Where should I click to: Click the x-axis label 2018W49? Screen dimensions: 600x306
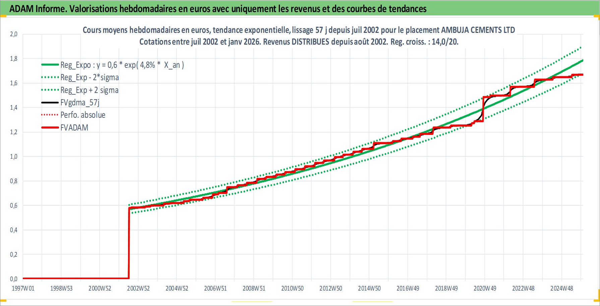coord(446,288)
